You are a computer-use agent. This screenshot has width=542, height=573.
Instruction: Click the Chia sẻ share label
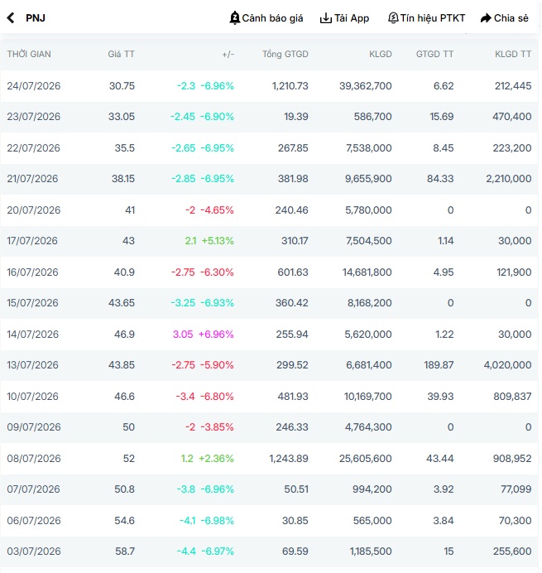[511, 18]
